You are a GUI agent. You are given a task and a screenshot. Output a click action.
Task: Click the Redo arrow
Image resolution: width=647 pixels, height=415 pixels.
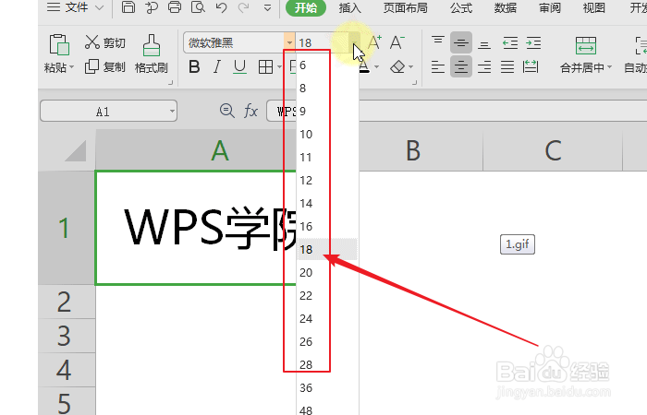pos(244,7)
